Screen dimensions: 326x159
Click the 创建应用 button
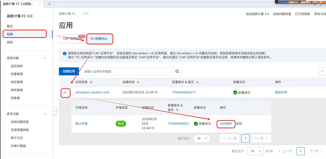click(x=69, y=71)
